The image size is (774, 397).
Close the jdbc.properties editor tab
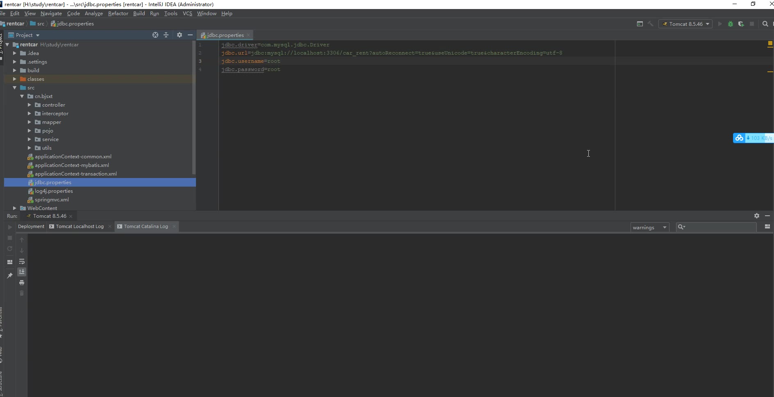248,35
